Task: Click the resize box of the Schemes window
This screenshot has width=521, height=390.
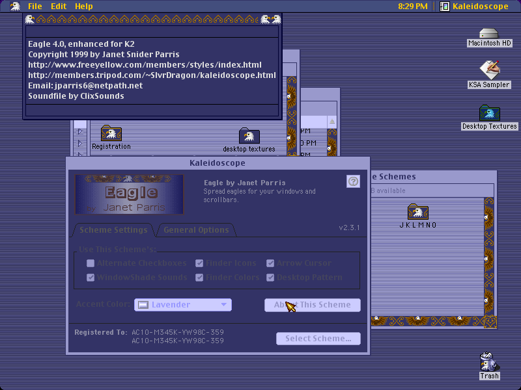Action: [490, 321]
